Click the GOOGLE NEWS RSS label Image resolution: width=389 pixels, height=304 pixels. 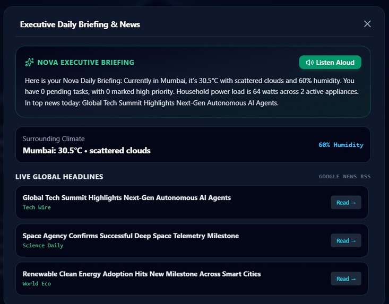pyautogui.click(x=344, y=177)
